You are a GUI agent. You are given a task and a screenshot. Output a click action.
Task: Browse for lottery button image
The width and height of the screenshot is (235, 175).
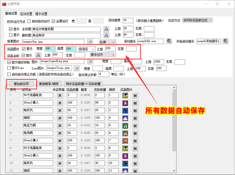point(90,62)
